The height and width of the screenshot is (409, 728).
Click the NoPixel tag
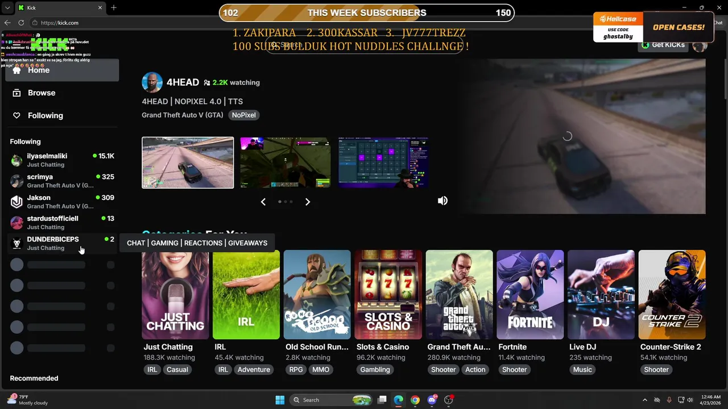point(243,115)
